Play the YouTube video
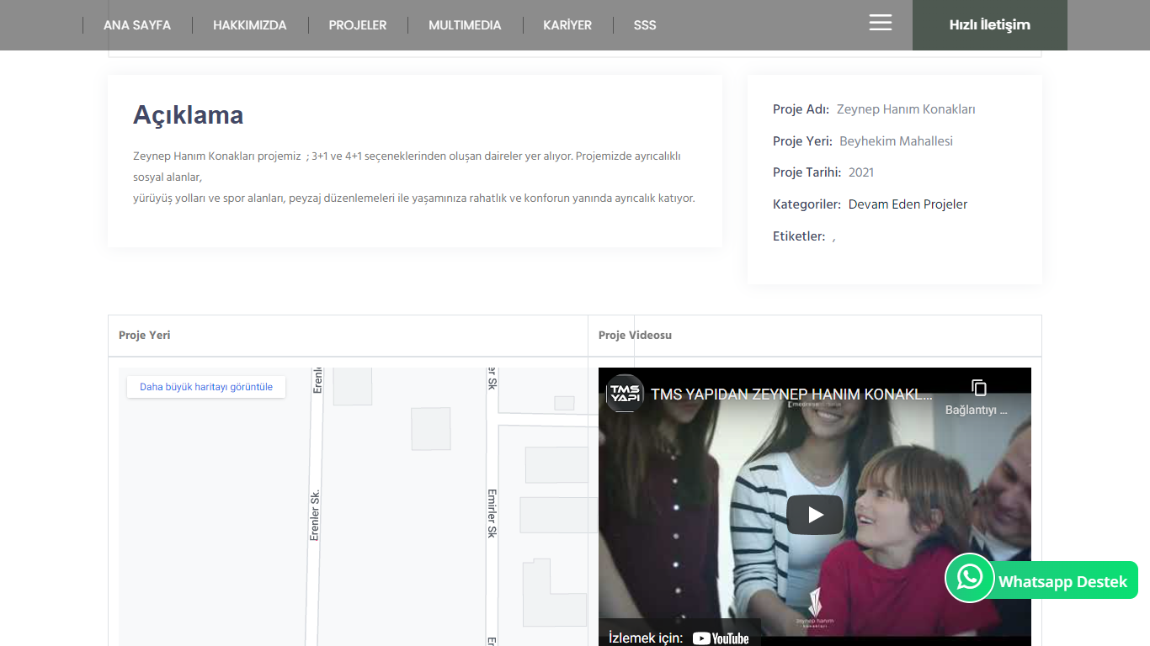This screenshot has height=646, width=1150. [814, 515]
